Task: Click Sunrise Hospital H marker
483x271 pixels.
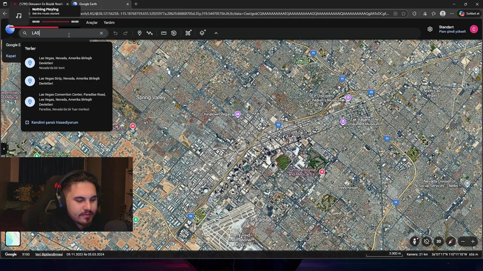Action: tap(322, 172)
